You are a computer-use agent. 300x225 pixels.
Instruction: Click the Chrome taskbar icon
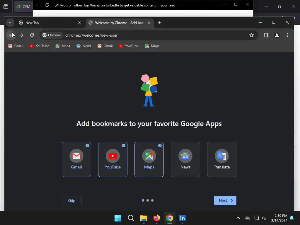click(x=170, y=218)
